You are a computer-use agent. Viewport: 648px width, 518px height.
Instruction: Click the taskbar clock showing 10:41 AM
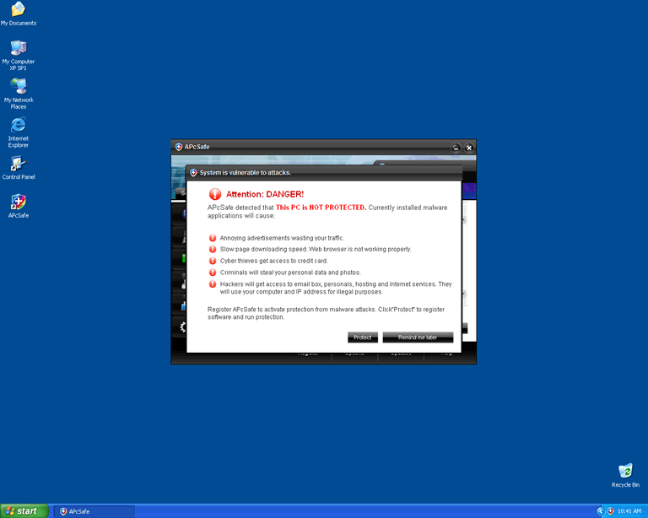pos(629,511)
